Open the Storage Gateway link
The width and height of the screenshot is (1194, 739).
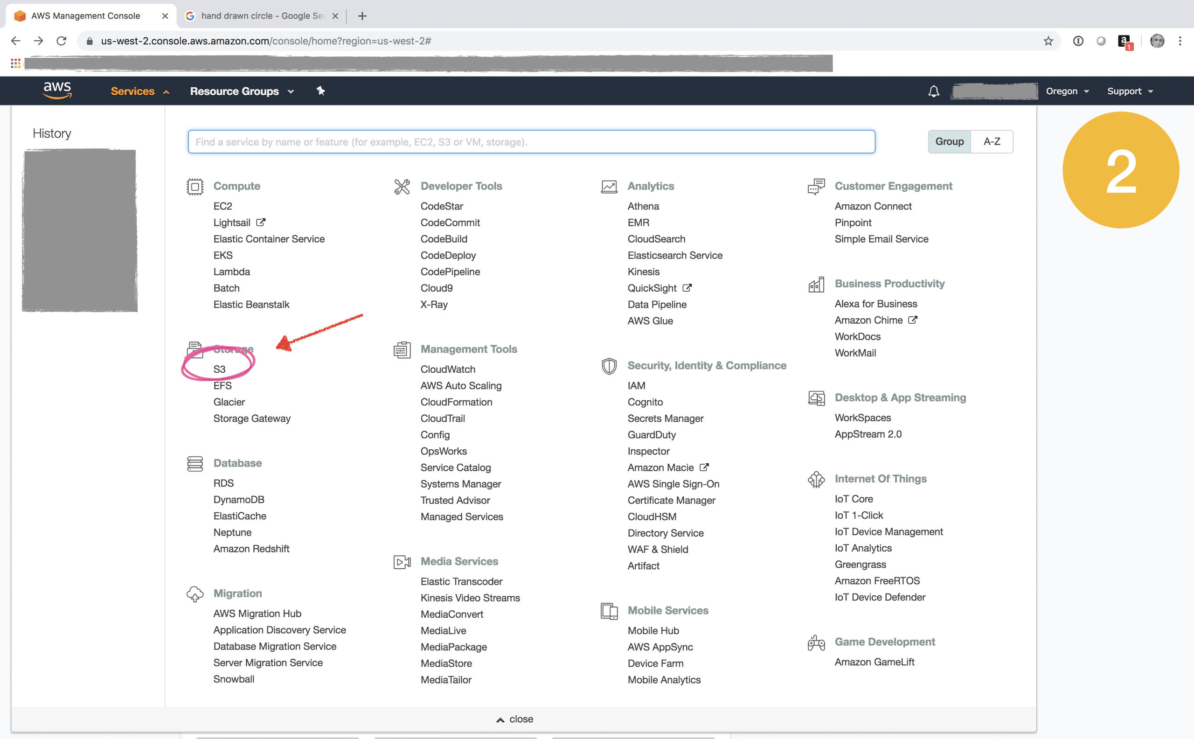point(251,419)
